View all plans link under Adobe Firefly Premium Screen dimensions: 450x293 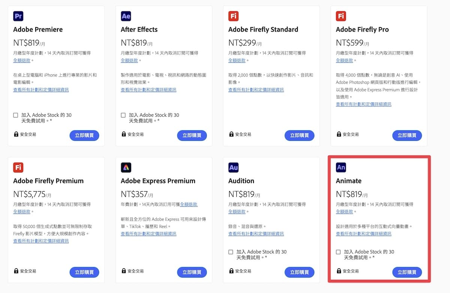(x=41, y=241)
